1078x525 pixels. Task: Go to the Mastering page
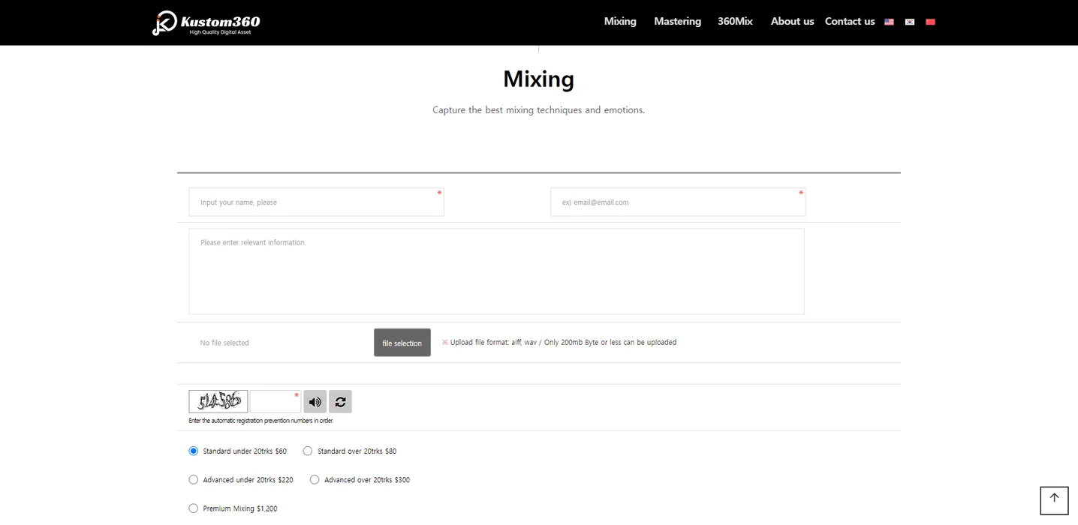click(x=677, y=22)
